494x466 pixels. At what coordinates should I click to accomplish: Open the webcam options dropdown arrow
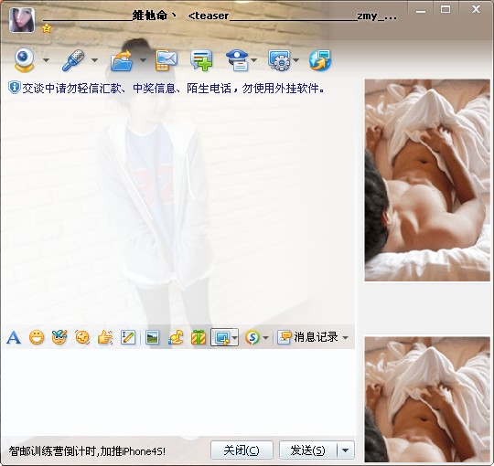tap(46, 60)
